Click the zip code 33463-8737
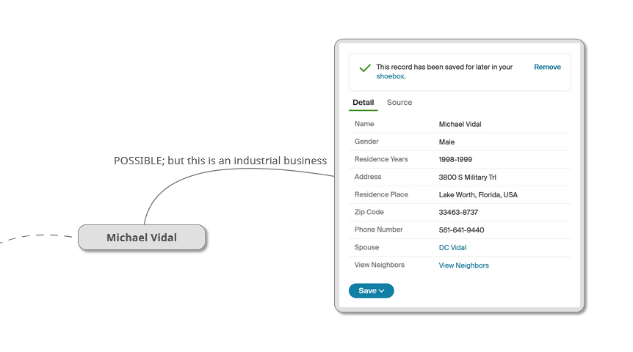633x352 pixels. point(458,213)
